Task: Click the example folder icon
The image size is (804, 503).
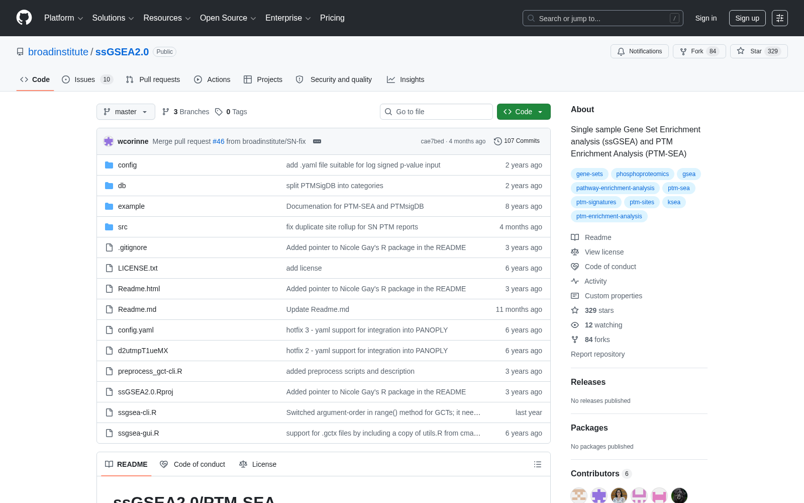Action: (x=109, y=206)
